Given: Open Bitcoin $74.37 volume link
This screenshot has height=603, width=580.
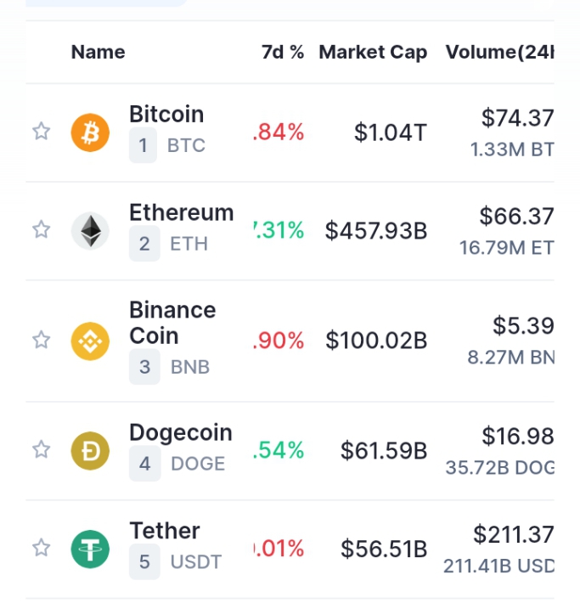Looking at the screenshot, I should click(x=518, y=118).
